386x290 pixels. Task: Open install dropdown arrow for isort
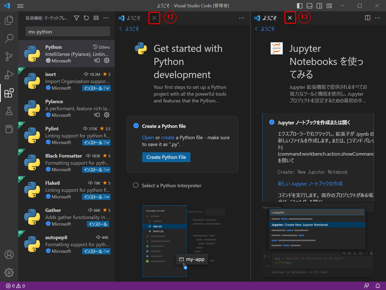click(x=107, y=88)
